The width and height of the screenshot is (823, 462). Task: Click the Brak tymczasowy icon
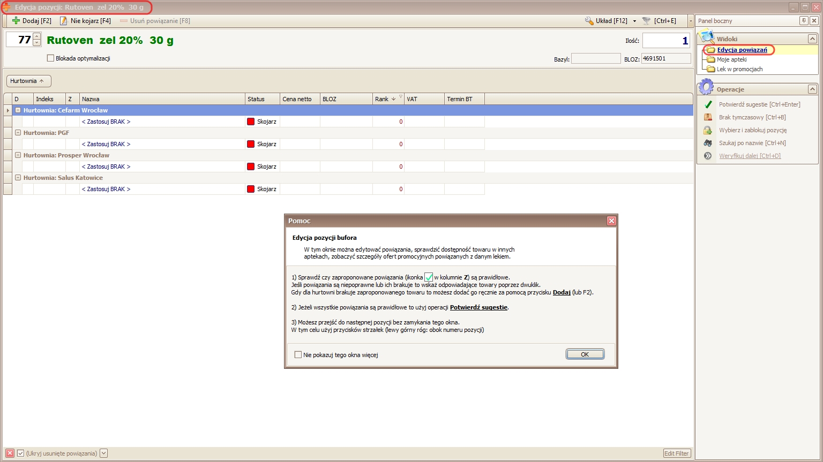[x=708, y=117]
